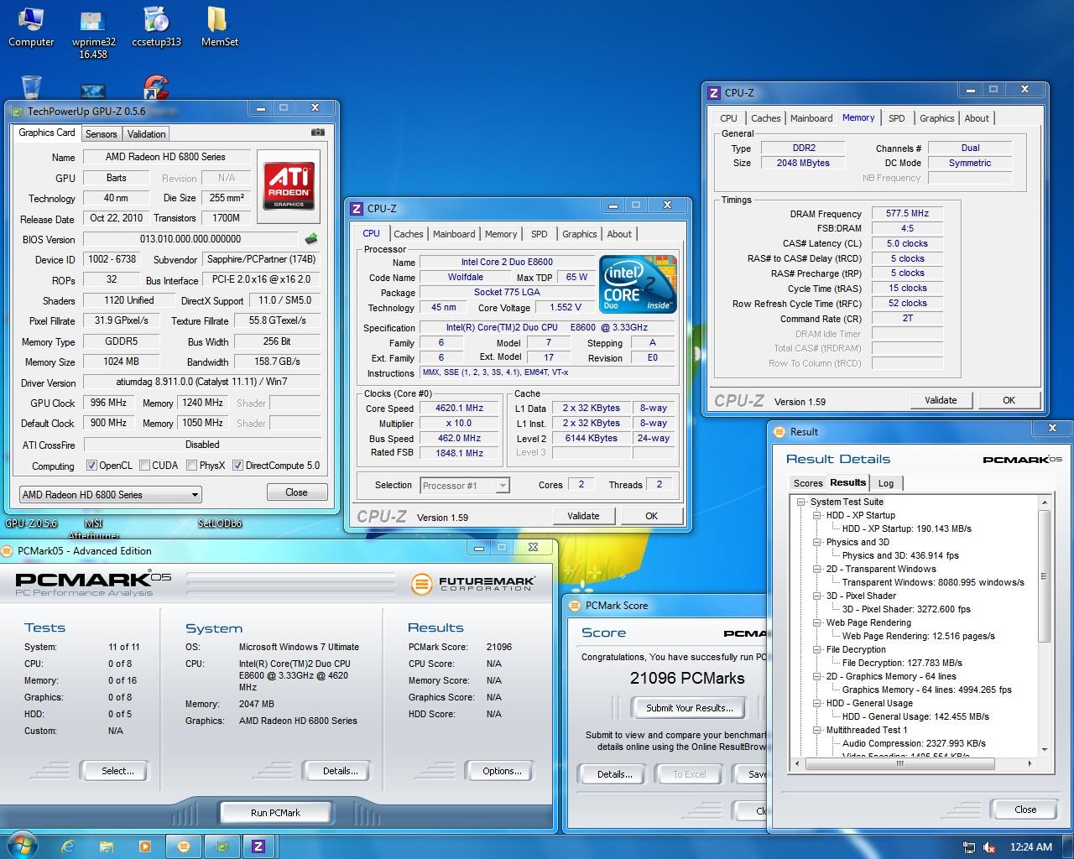
Task: Open the Windows Start orb
Action: click(x=21, y=846)
